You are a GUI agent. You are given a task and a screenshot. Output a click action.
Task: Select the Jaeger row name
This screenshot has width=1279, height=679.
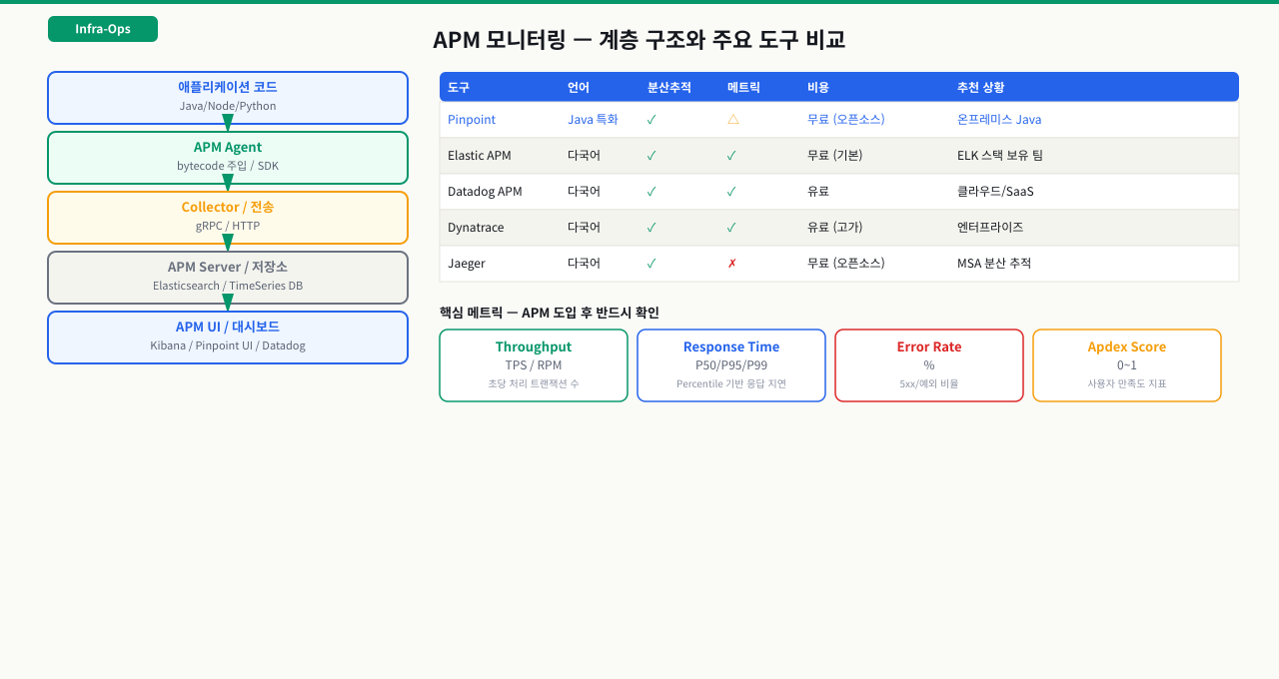click(467, 264)
